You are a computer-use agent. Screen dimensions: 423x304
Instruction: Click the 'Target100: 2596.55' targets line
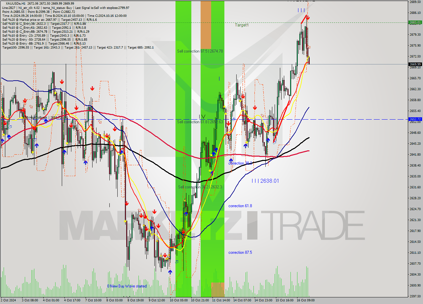tap(78, 47)
